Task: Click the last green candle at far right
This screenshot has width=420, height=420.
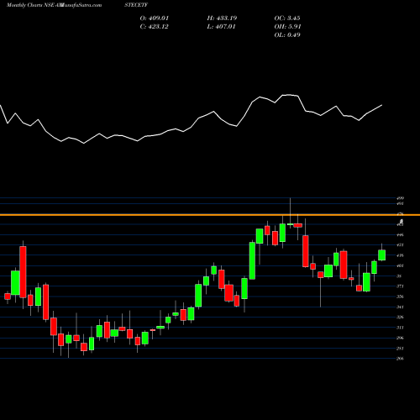Action: point(381,255)
